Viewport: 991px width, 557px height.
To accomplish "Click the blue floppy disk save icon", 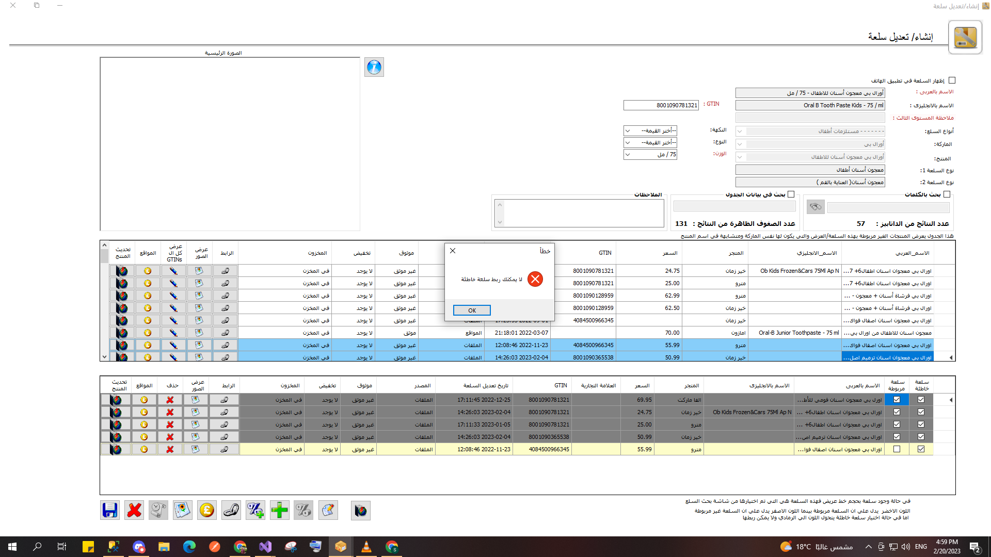I will click(x=110, y=510).
